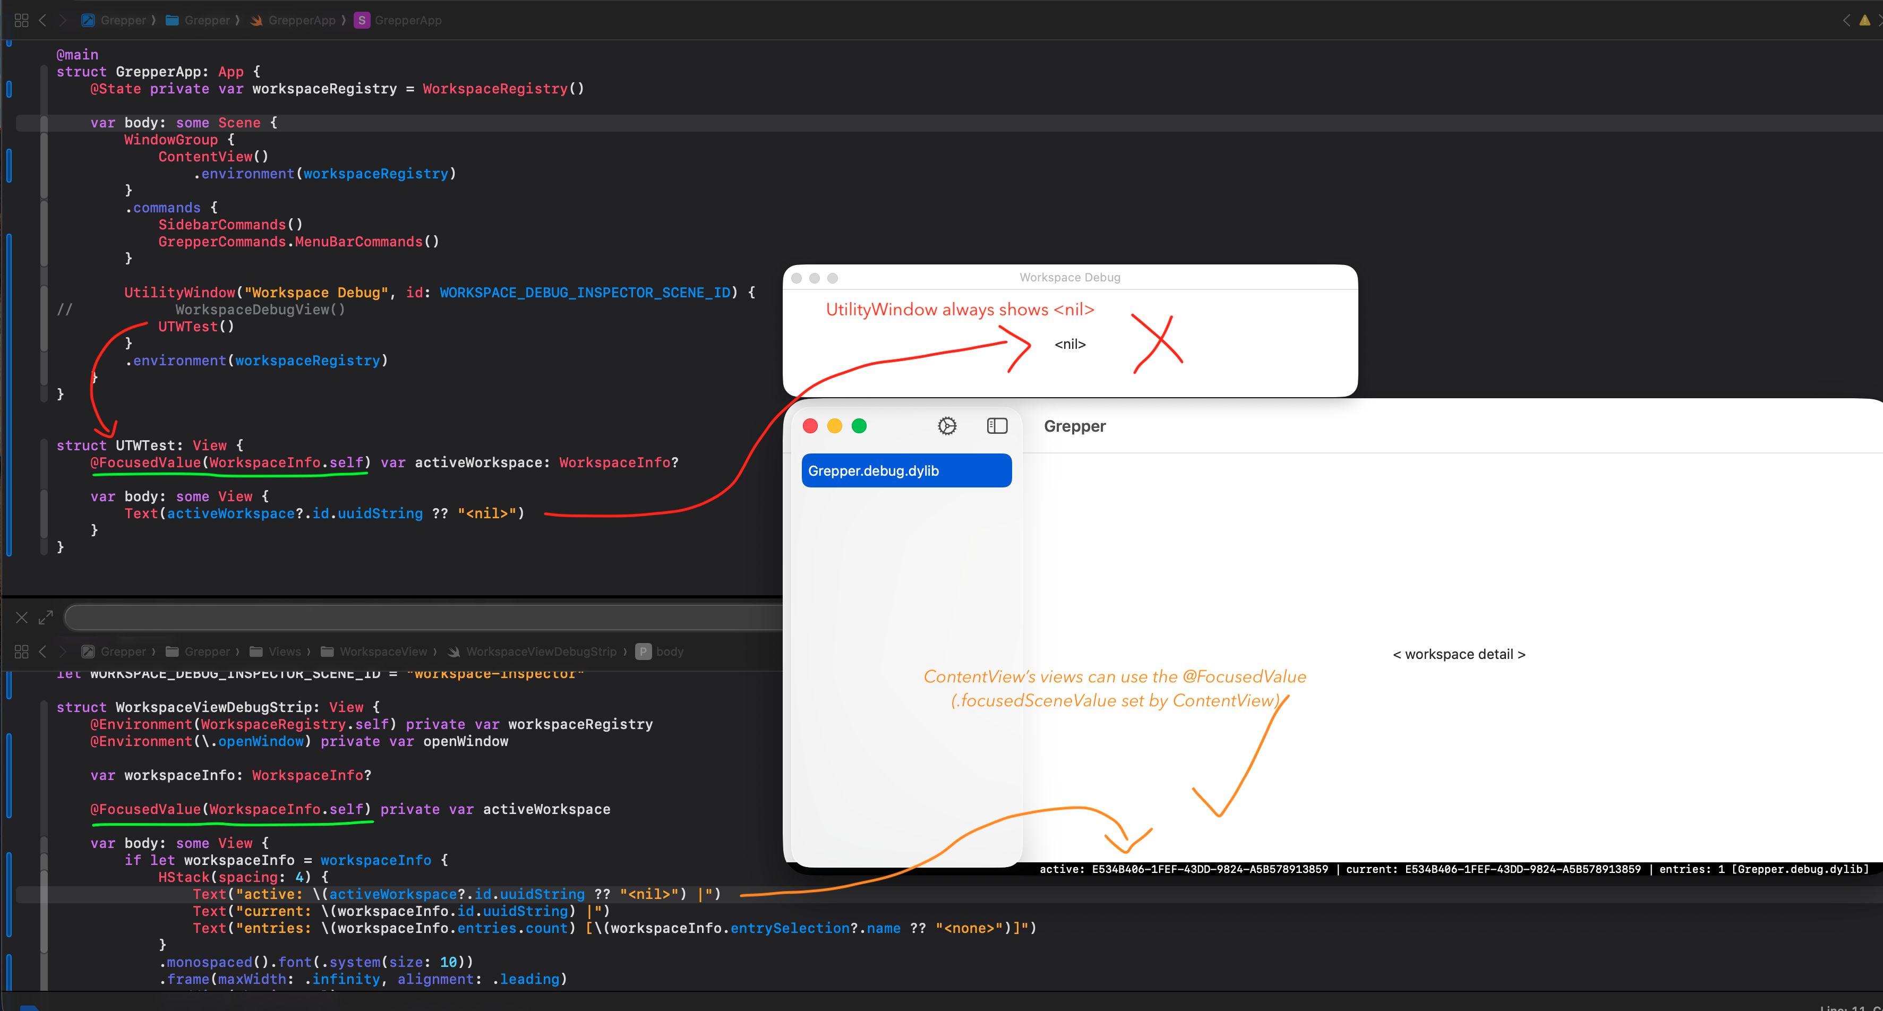Close the bottom editor pane
This screenshot has height=1011, width=1883.
pyautogui.click(x=22, y=618)
